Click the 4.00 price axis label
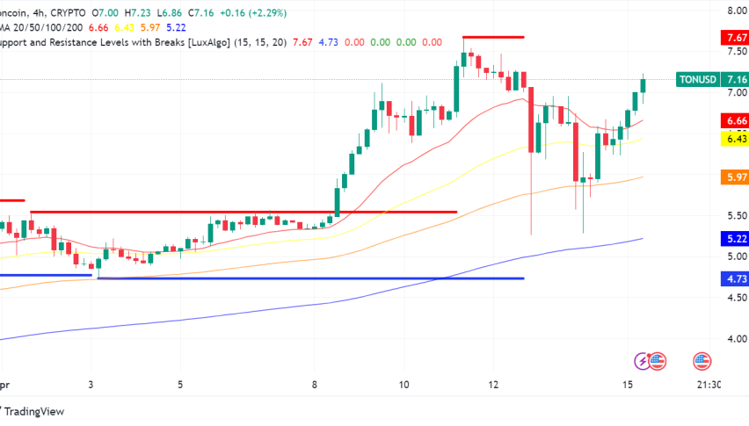This screenshot has height=426, width=749. pyautogui.click(x=737, y=339)
